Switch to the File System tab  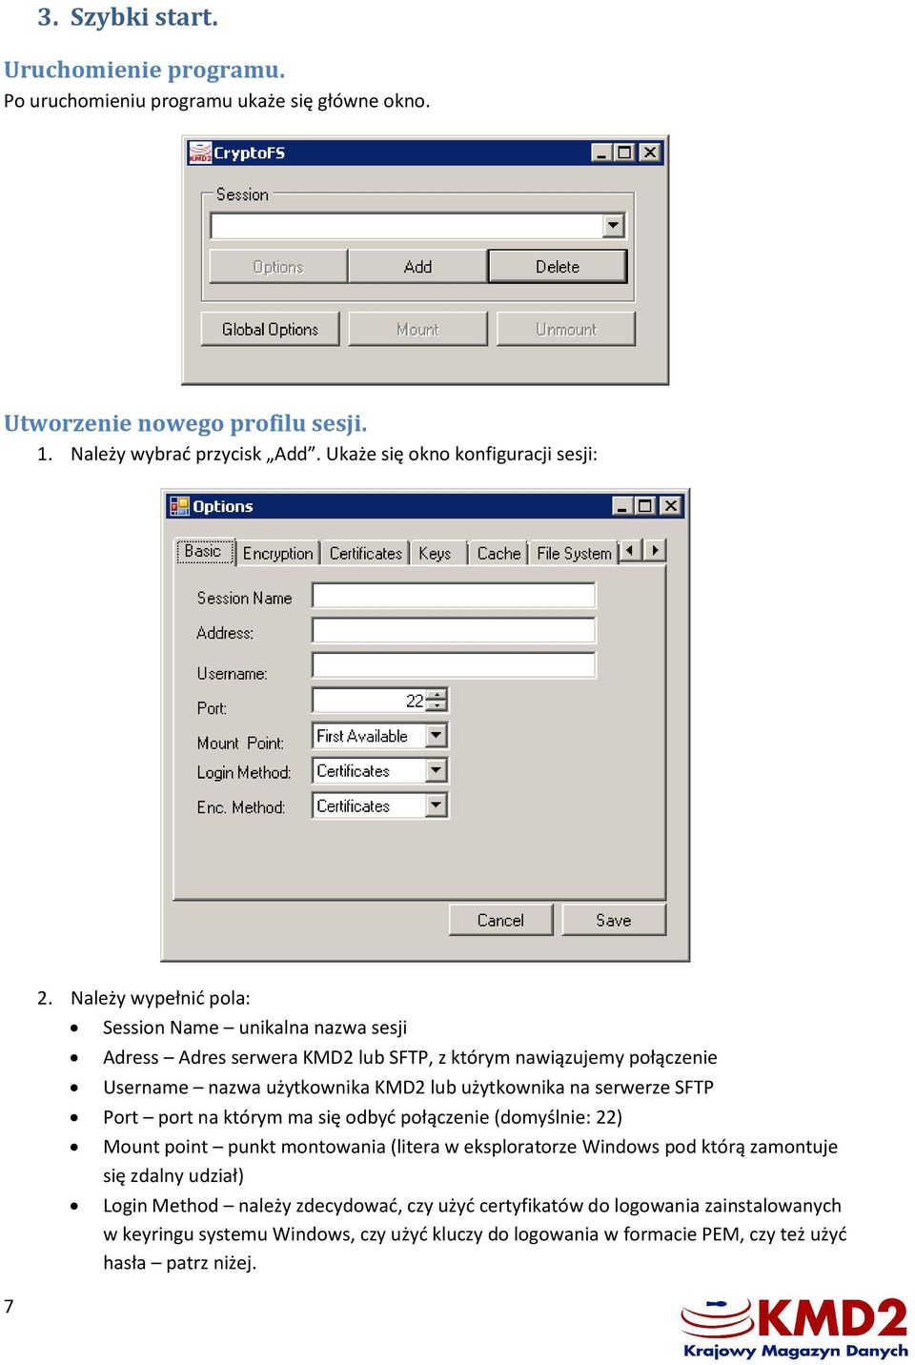tap(574, 553)
